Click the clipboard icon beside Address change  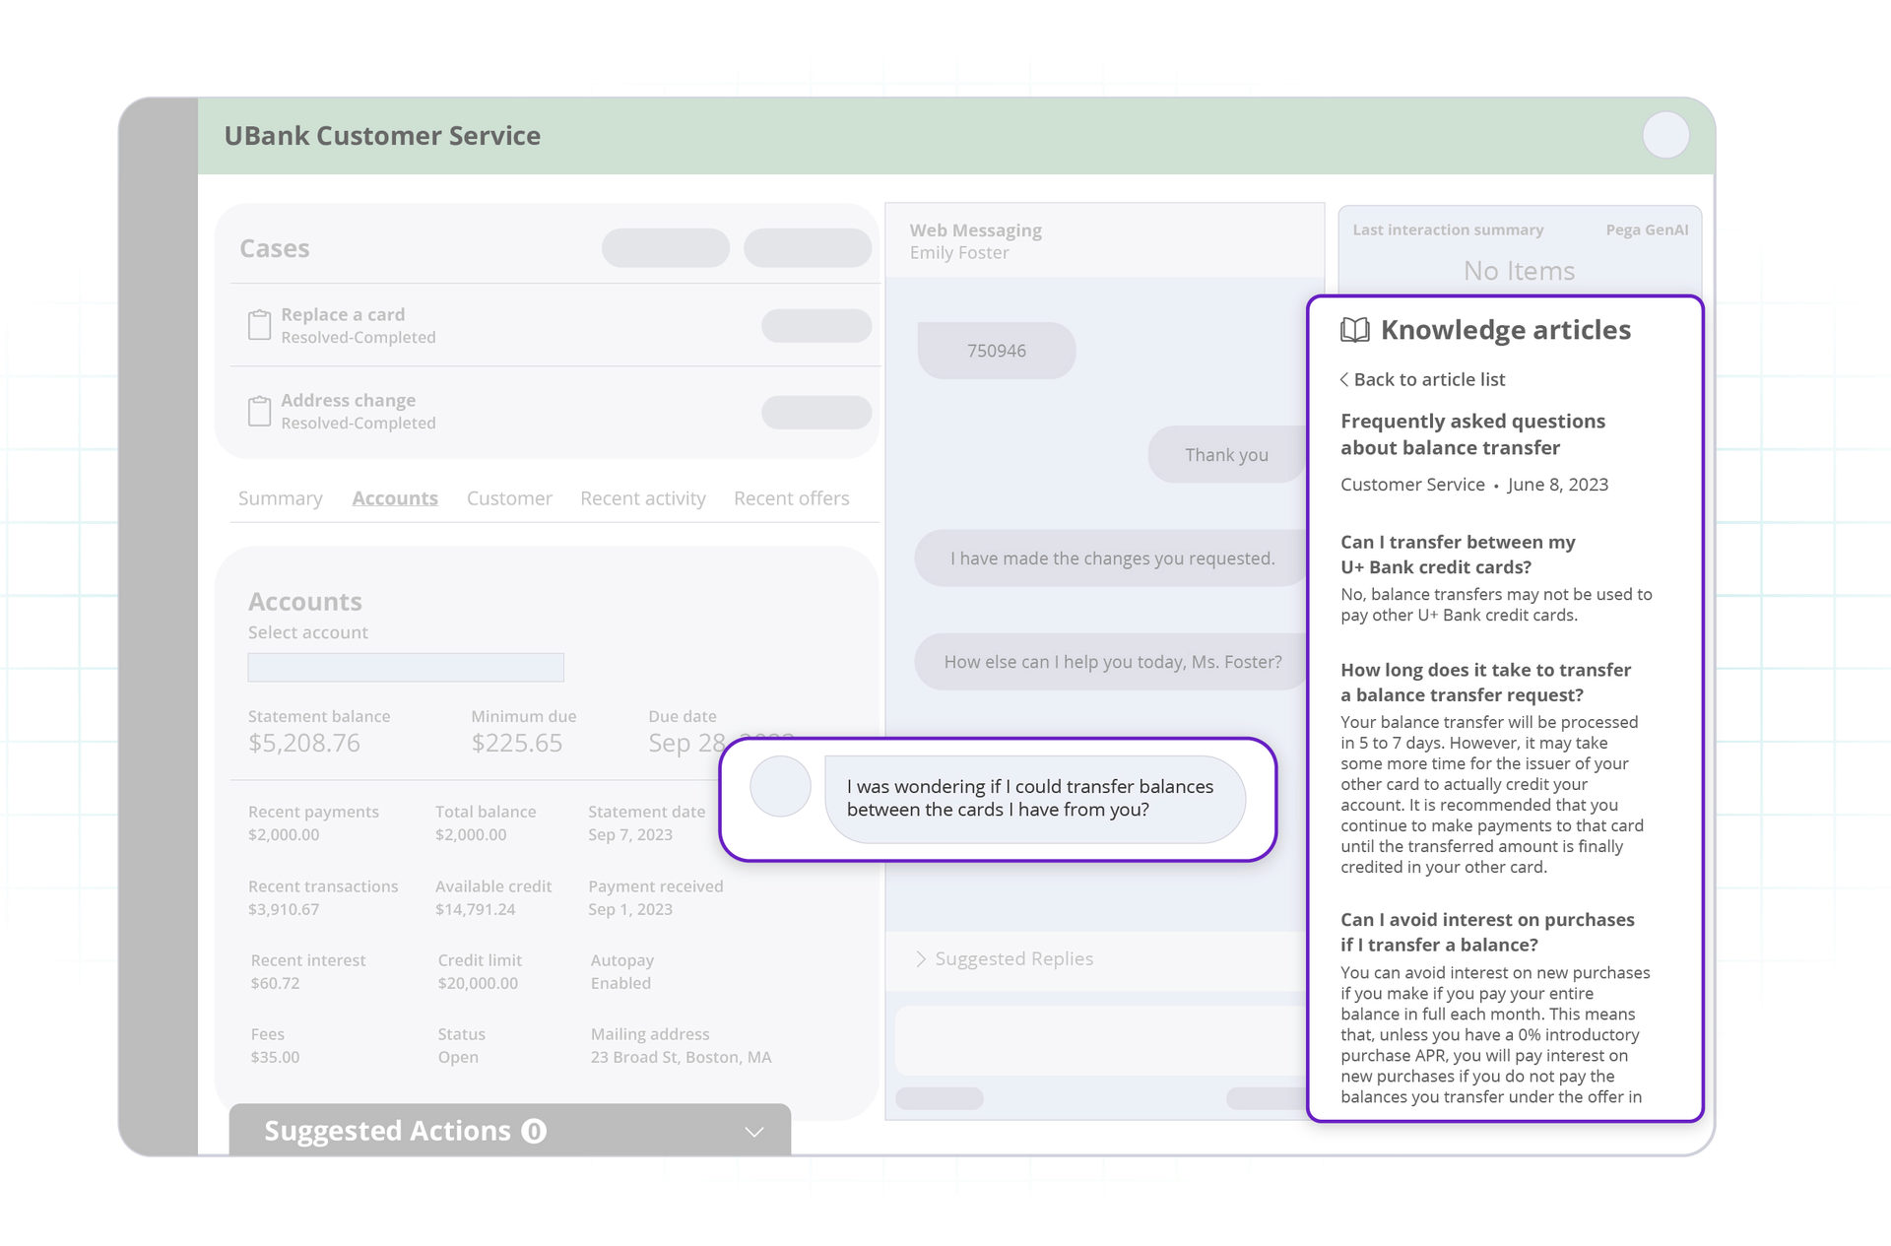tap(259, 410)
